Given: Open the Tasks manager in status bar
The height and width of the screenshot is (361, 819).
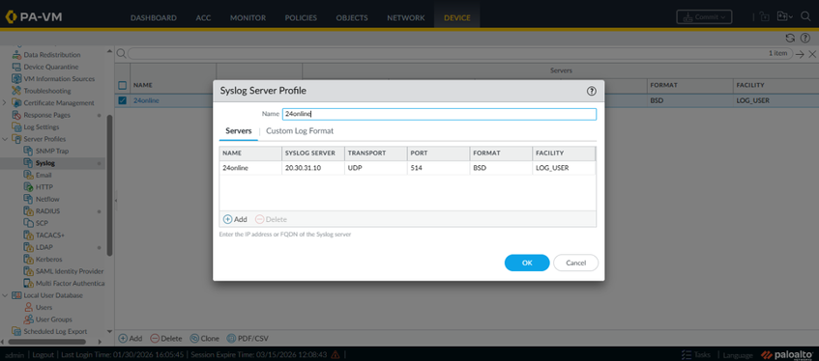Looking at the screenshot, I should coord(697,355).
